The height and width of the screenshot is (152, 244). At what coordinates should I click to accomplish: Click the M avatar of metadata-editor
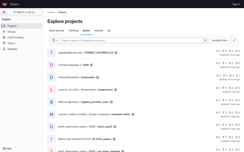52,114
